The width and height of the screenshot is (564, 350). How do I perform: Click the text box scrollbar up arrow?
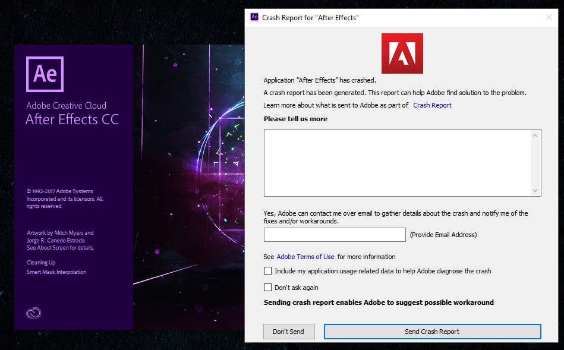535,135
